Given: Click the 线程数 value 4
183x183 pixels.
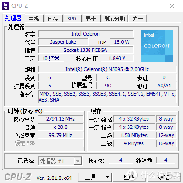Looking at the screenshot, I should click(x=166, y=160).
